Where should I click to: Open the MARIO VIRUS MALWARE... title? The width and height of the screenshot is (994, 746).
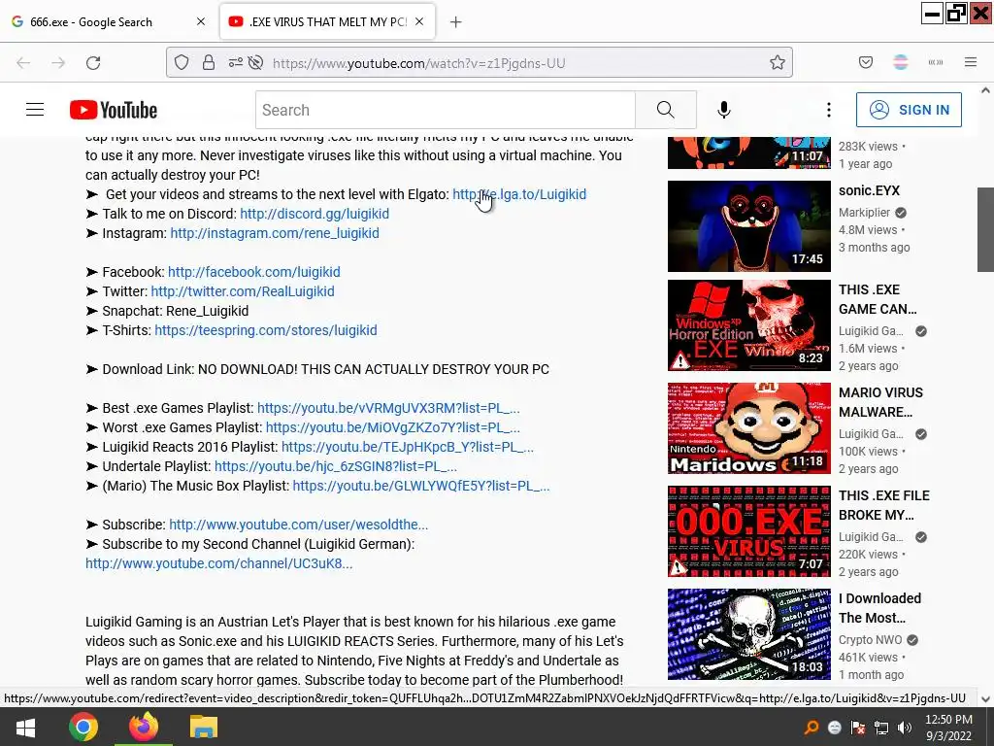[x=880, y=402]
